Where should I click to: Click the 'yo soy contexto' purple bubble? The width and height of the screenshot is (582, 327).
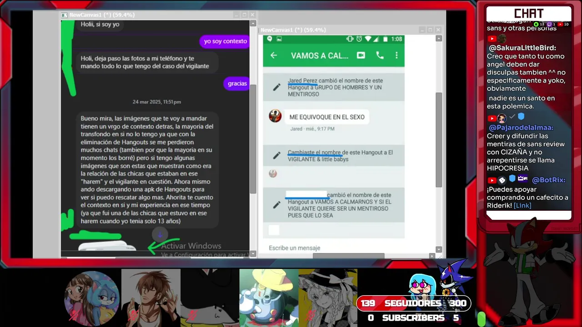pyautogui.click(x=225, y=41)
